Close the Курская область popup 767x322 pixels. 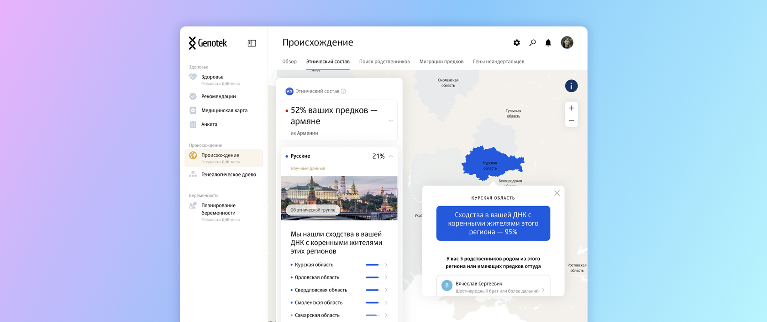(x=557, y=193)
